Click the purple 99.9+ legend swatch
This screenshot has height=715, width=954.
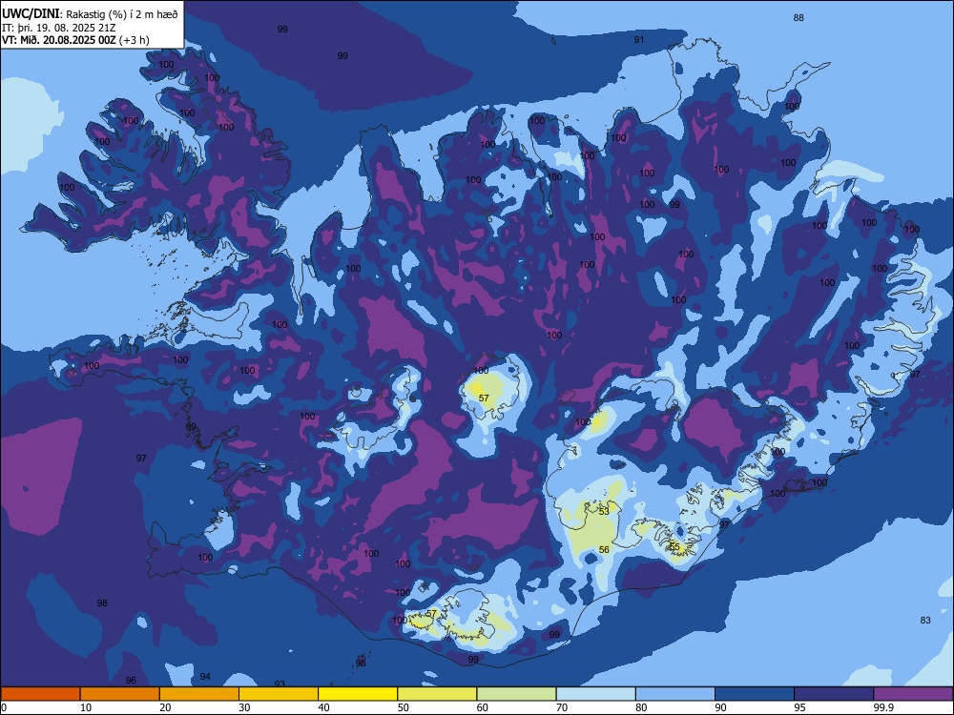(913, 694)
